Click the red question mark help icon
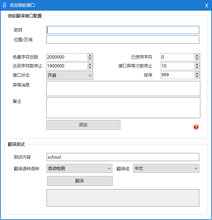Viewport: 212px width, 220px height. click(x=196, y=127)
